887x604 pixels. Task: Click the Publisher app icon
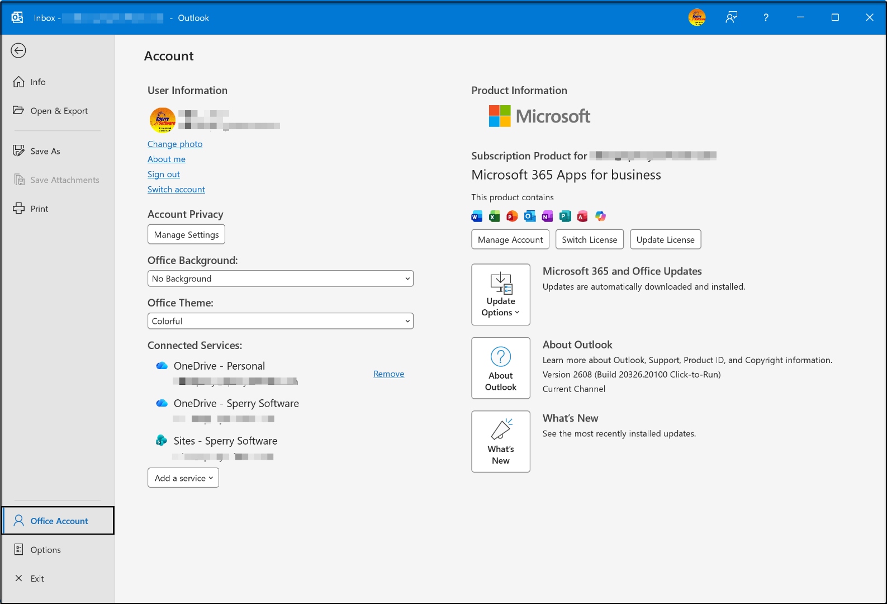pos(565,216)
